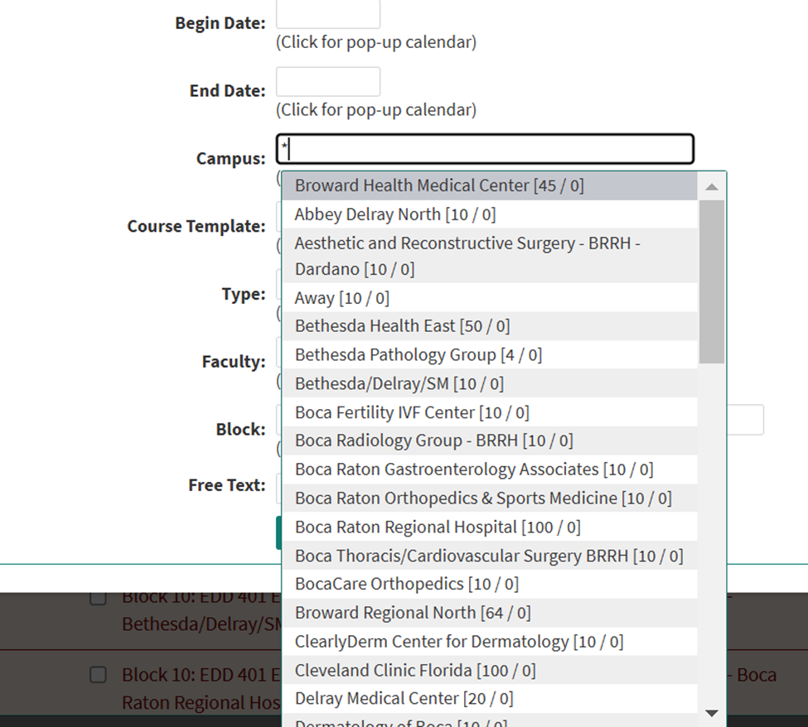Select Bethesda Health East option
808x727 pixels.
(x=490, y=326)
